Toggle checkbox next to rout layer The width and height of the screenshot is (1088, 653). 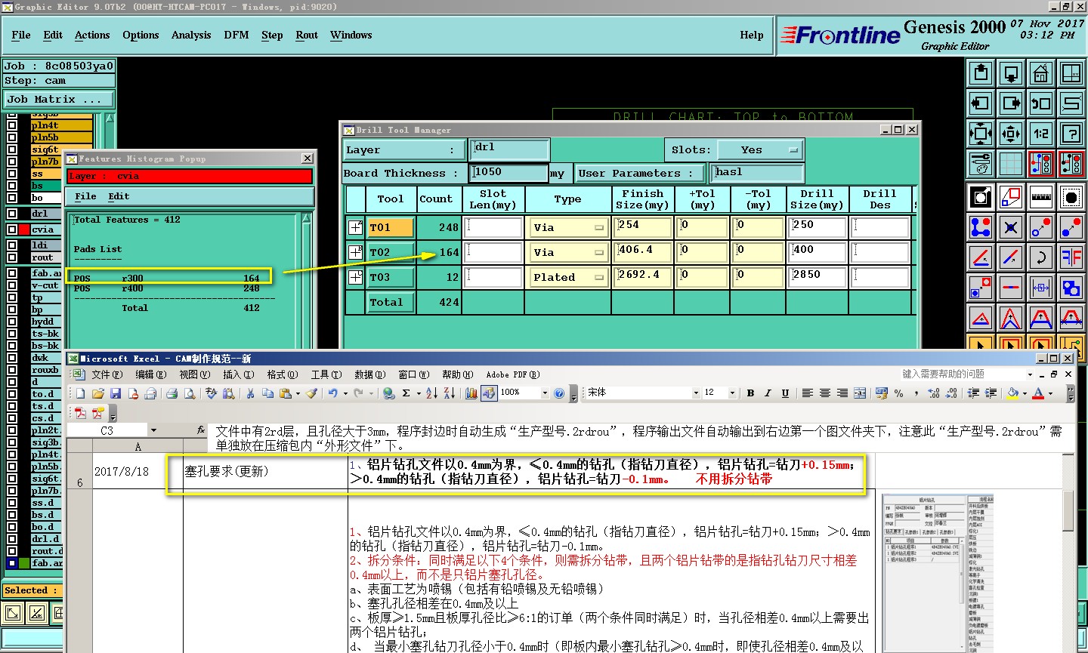pos(12,257)
